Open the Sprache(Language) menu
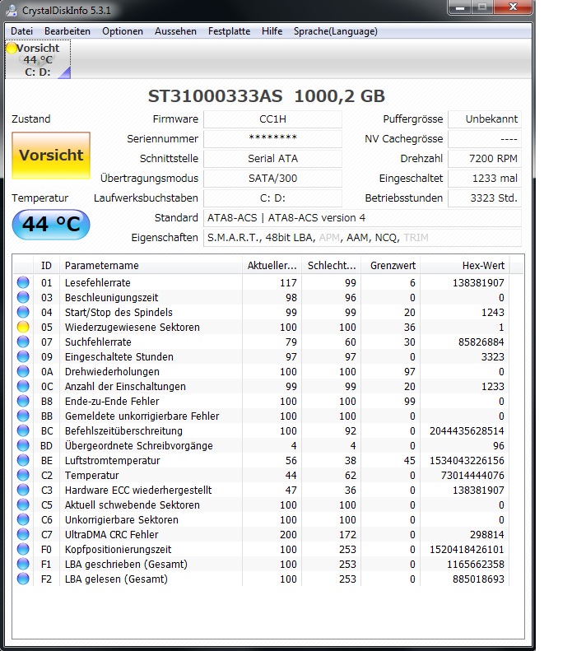 [x=336, y=31]
